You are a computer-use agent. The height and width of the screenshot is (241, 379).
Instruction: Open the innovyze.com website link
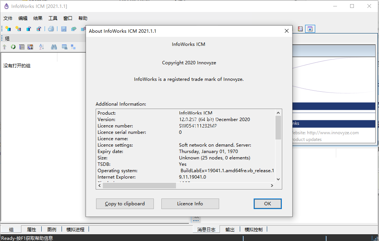[x=332, y=133]
